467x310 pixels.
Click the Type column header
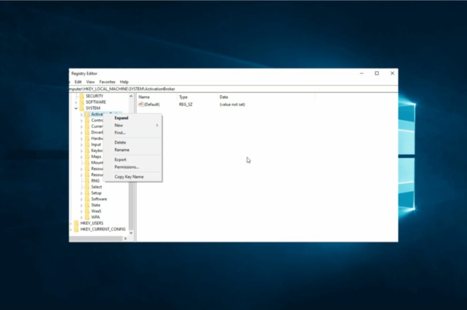[x=198, y=97]
